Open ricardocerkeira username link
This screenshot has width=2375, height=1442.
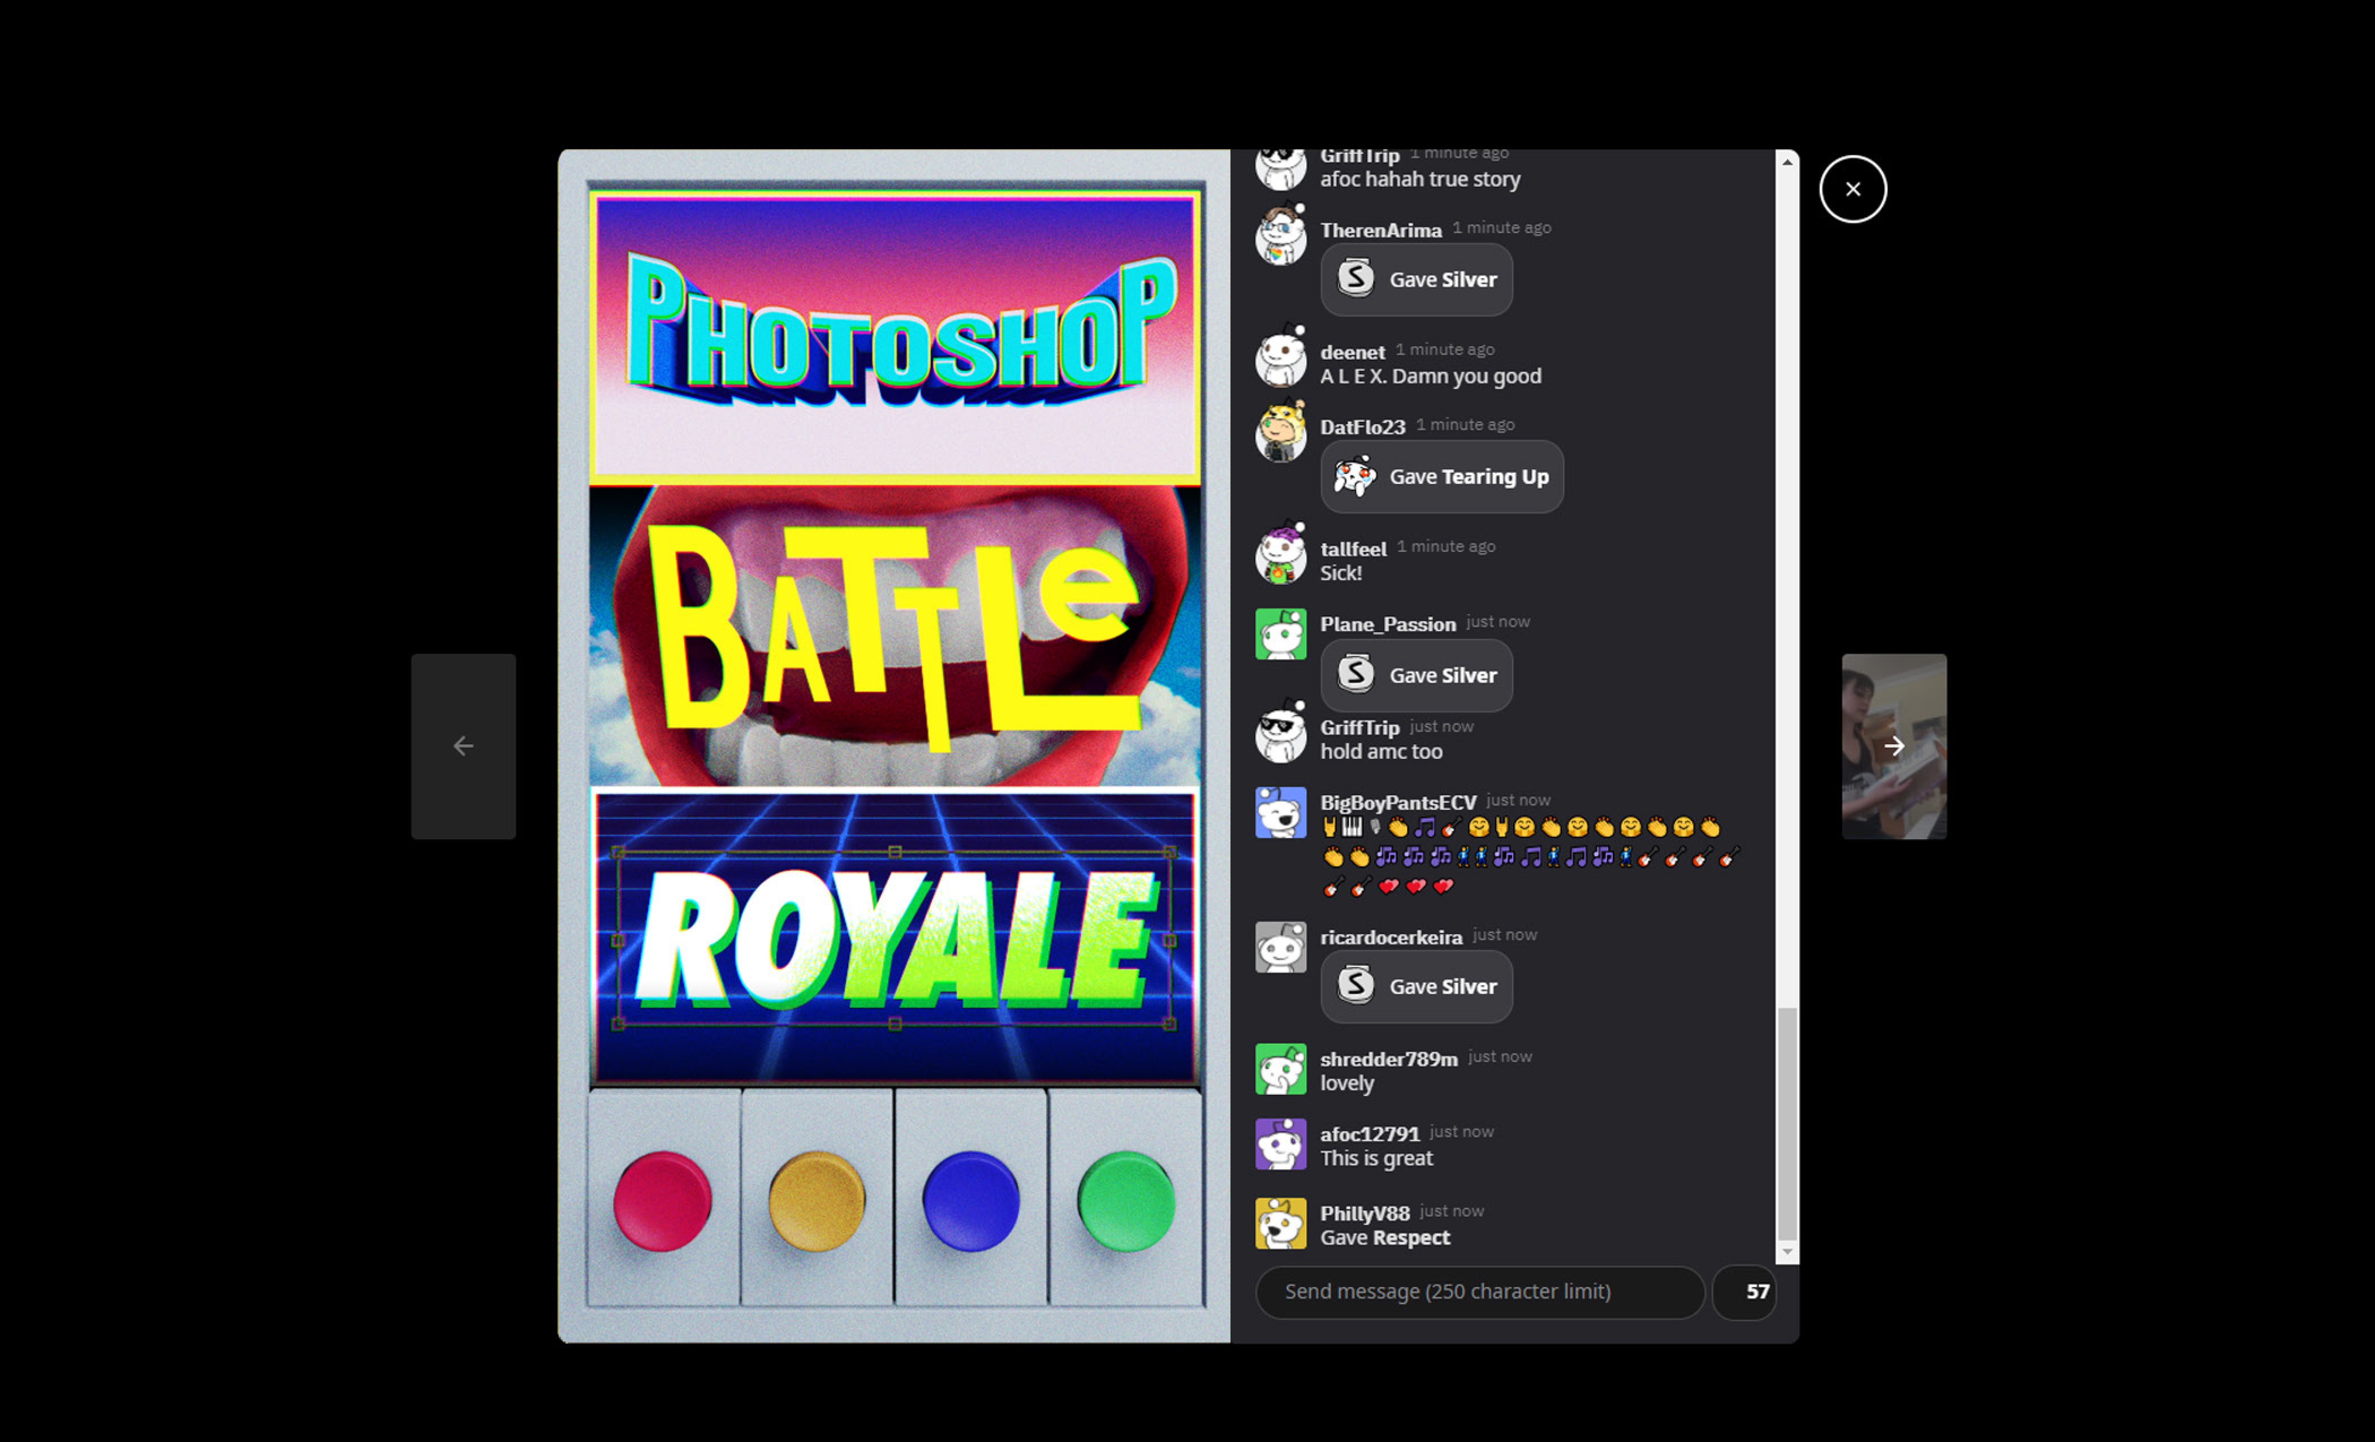[1391, 937]
